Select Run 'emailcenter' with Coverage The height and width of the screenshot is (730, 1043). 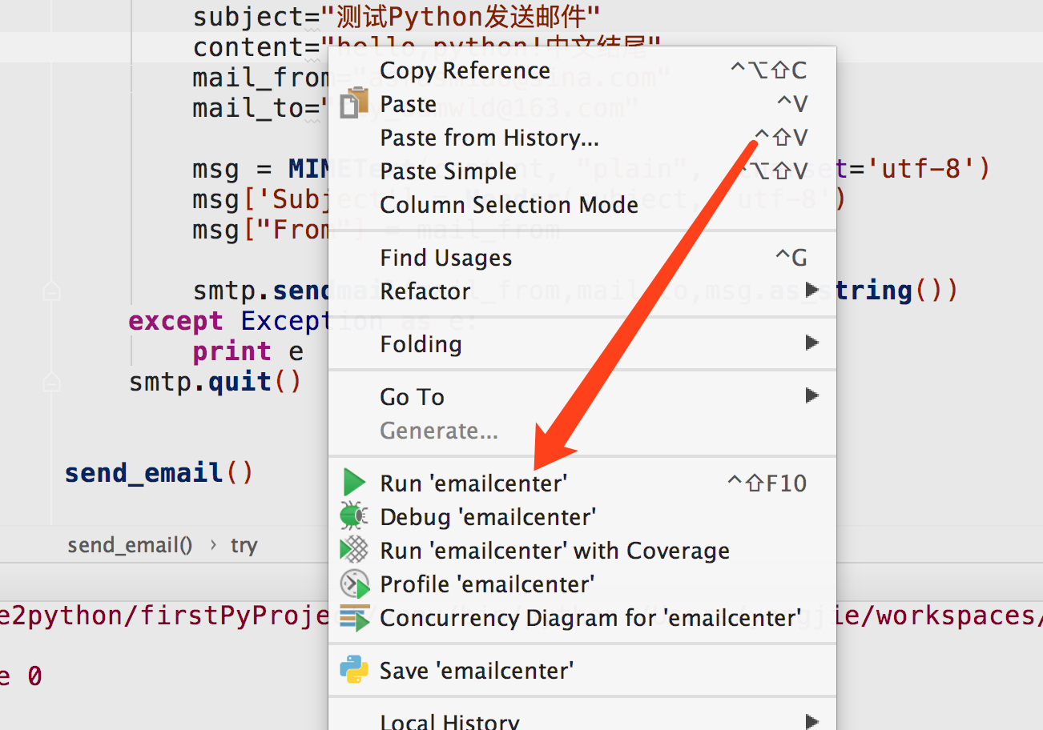coord(582,551)
